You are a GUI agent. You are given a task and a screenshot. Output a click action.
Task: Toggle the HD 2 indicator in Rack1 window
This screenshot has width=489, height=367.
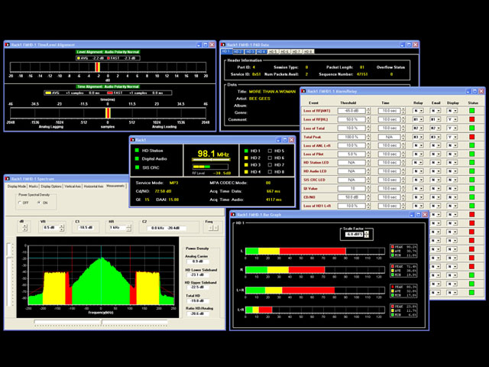246,158
